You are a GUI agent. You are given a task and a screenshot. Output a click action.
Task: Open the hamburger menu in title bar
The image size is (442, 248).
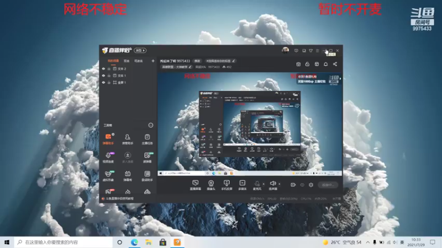coord(317,51)
